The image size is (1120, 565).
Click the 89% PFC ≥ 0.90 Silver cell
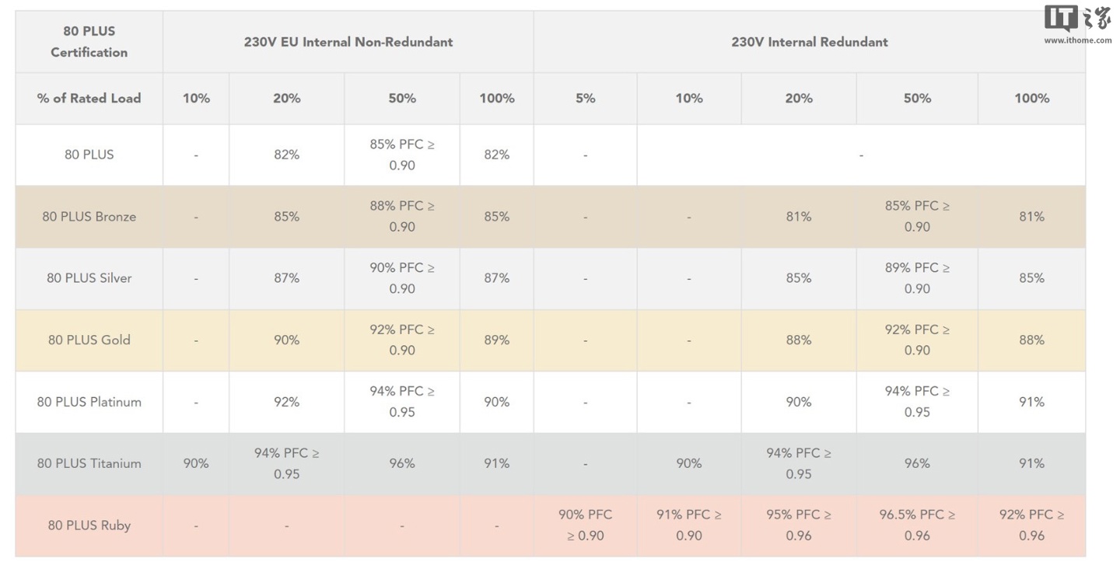click(x=917, y=277)
